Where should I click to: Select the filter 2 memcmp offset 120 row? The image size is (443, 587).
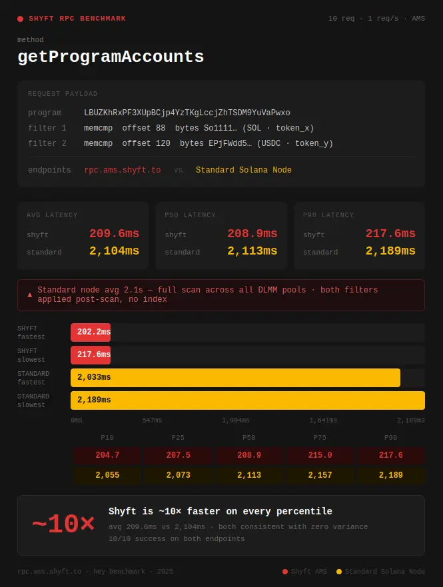pyautogui.click(x=181, y=143)
